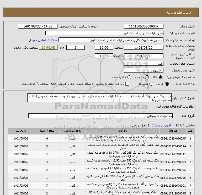This screenshot has width=202, height=195.
Task: Select item code 0864110591670001
Action: (173, 186)
